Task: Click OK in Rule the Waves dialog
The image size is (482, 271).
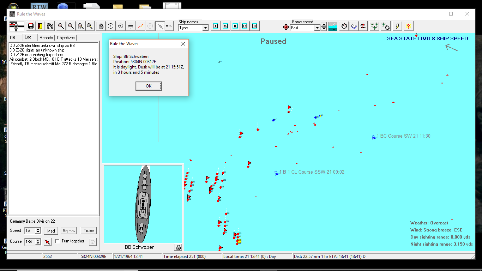Action: pyautogui.click(x=149, y=86)
